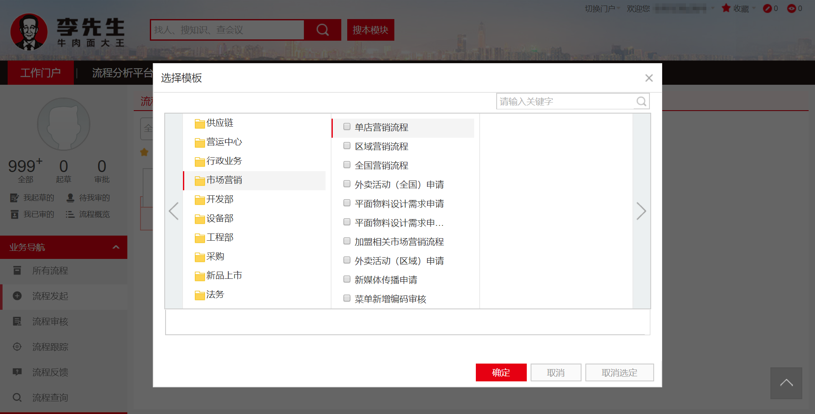Viewport: 815px width, 414px height.
Task: Click the 收藏 star icon
Action: pos(726,8)
